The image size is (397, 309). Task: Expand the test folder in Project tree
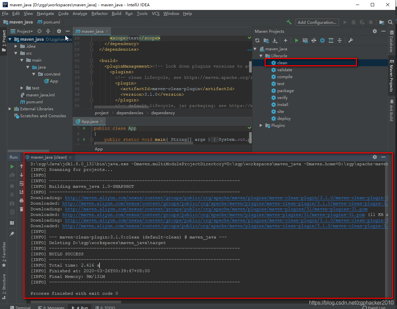(x=22, y=88)
